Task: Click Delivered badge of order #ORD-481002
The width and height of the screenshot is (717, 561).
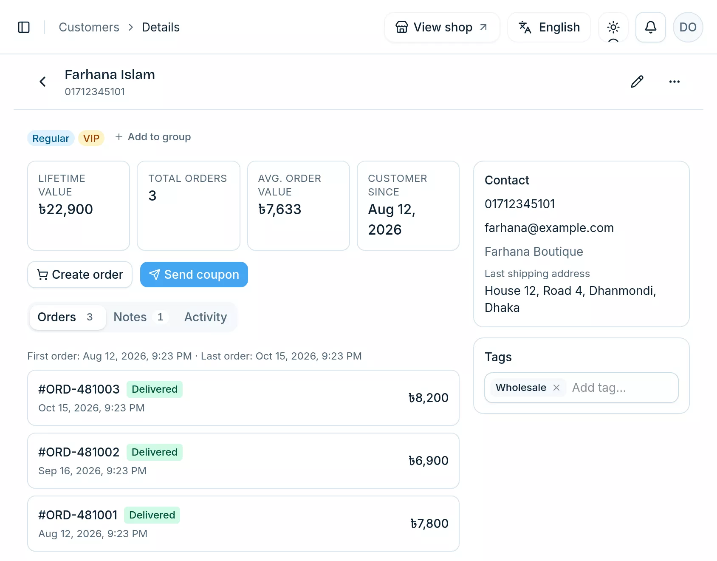Action: click(x=155, y=452)
